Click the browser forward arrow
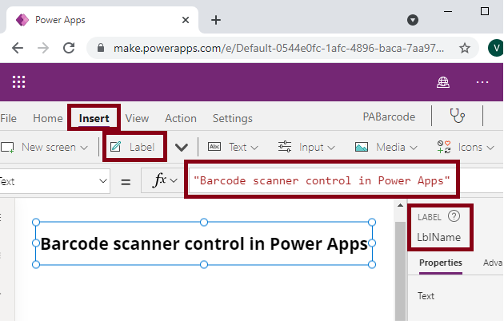 click(x=43, y=48)
